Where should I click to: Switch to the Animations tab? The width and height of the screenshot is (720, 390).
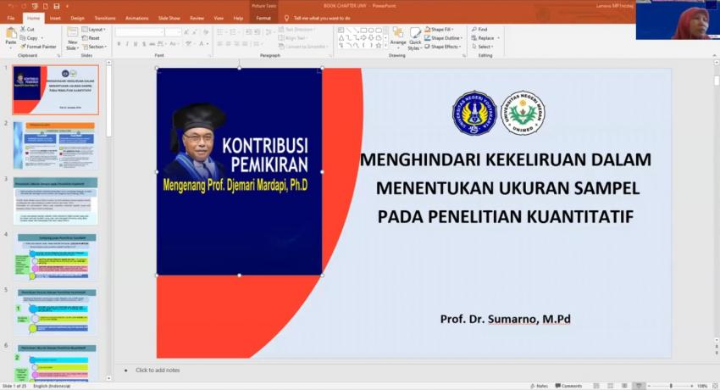pyautogui.click(x=136, y=19)
